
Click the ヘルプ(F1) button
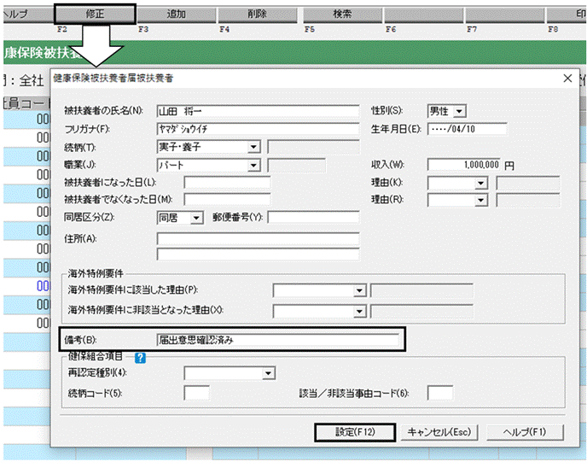525,432
